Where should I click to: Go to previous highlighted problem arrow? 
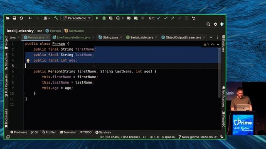[212, 44]
